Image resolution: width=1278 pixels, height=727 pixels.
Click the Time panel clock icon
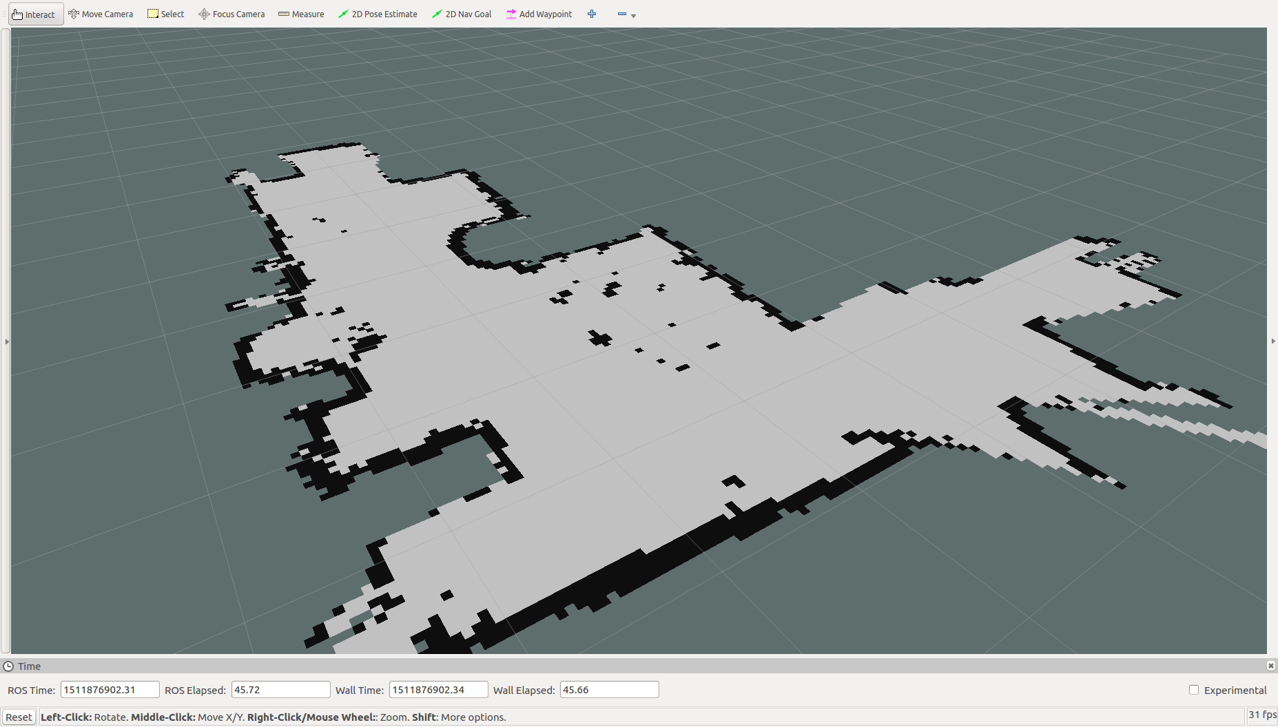pos(8,666)
